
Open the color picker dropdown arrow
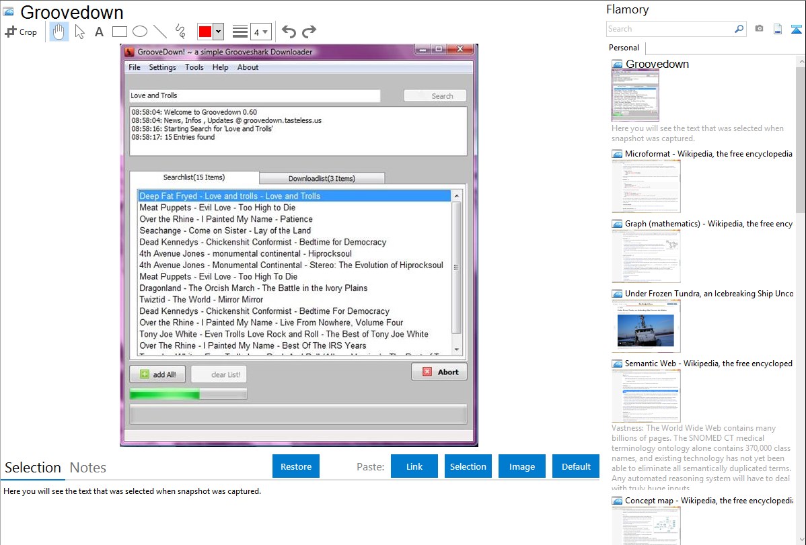218,32
